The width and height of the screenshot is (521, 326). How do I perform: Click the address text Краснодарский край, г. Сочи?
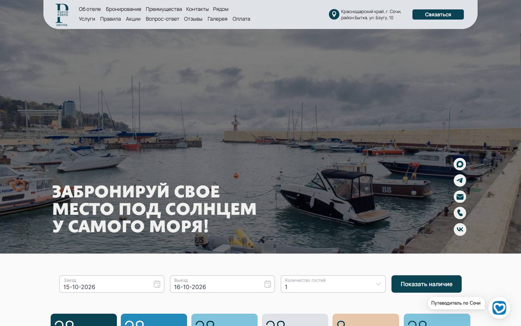(x=371, y=12)
